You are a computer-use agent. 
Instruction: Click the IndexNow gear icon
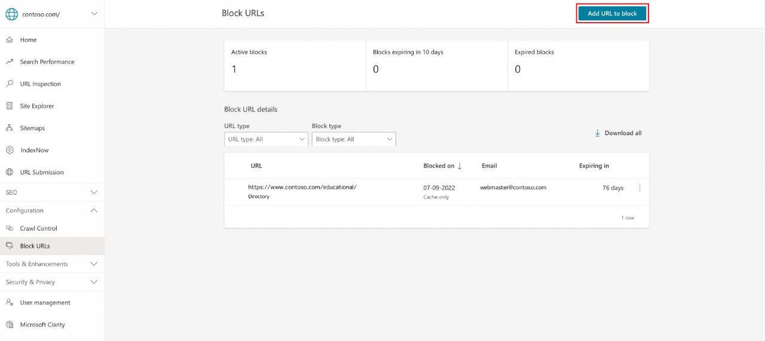[10, 150]
